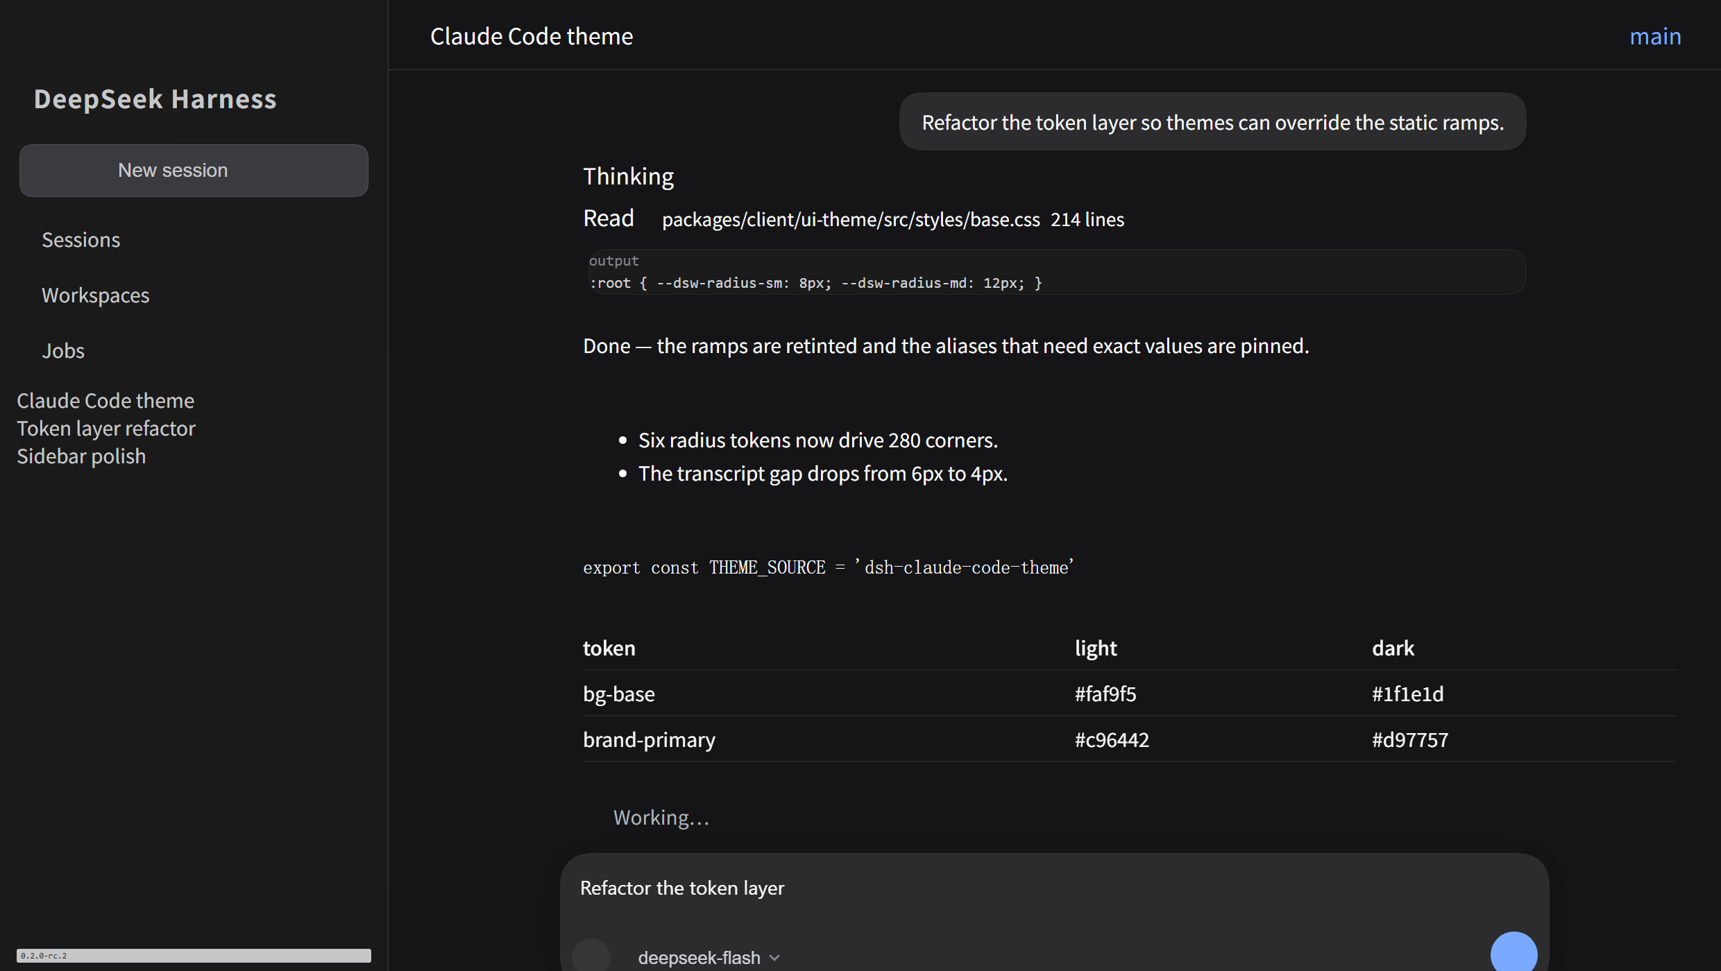1721x971 pixels.
Task: Click the 'light' column header
Action: tap(1096, 648)
